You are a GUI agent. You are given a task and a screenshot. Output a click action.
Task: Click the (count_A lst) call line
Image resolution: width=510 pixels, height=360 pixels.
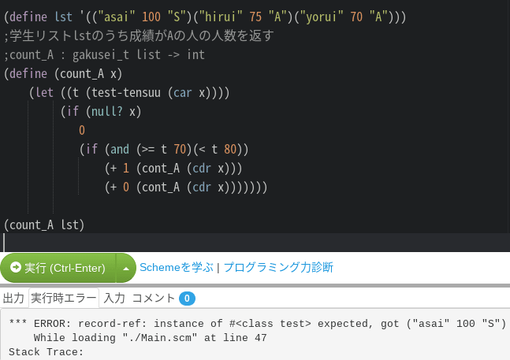[x=44, y=225]
